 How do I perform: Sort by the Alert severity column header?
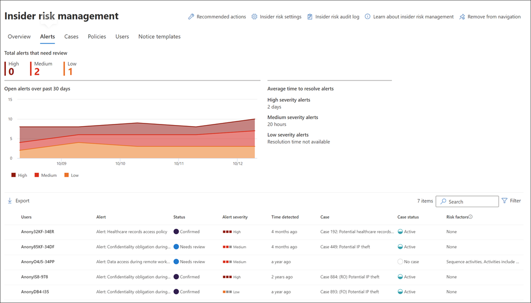pos(235,217)
